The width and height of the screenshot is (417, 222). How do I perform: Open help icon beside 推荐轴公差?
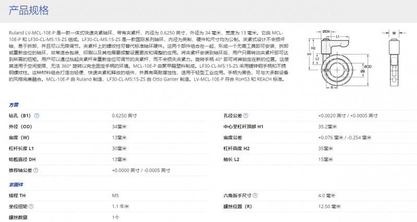(x=35, y=171)
